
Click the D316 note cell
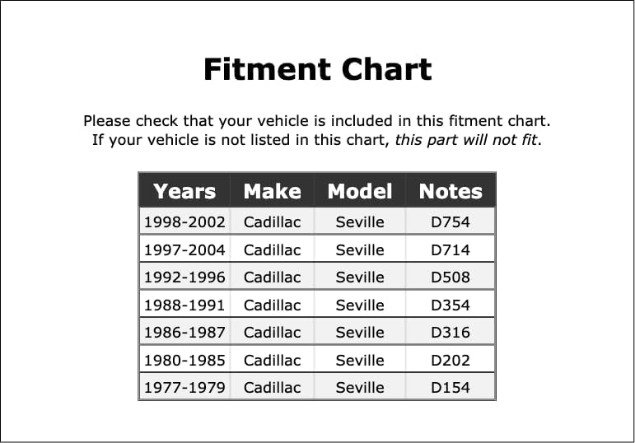451,332
